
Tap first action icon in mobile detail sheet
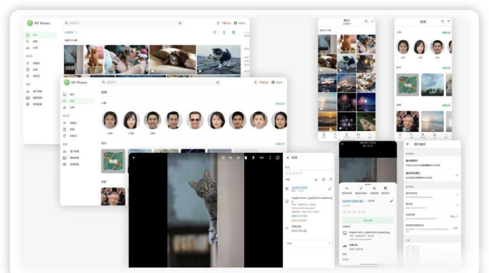(347, 190)
